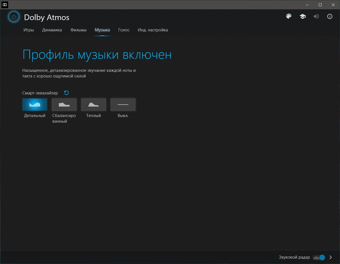Image resolution: width=340 pixels, height=264 pixels.
Task: Close the Dolby Atmos window
Action: (x=333, y=5)
